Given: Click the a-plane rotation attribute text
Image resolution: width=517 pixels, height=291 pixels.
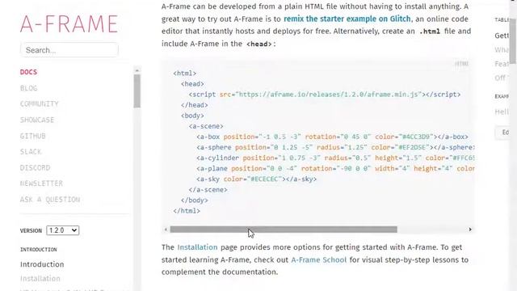Looking at the screenshot, I should pyautogui.click(x=336, y=168).
